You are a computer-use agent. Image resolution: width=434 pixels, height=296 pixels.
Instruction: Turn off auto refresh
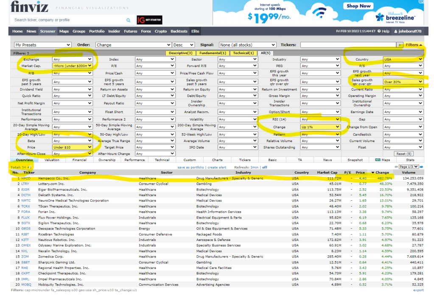click(x=265, y=167)
